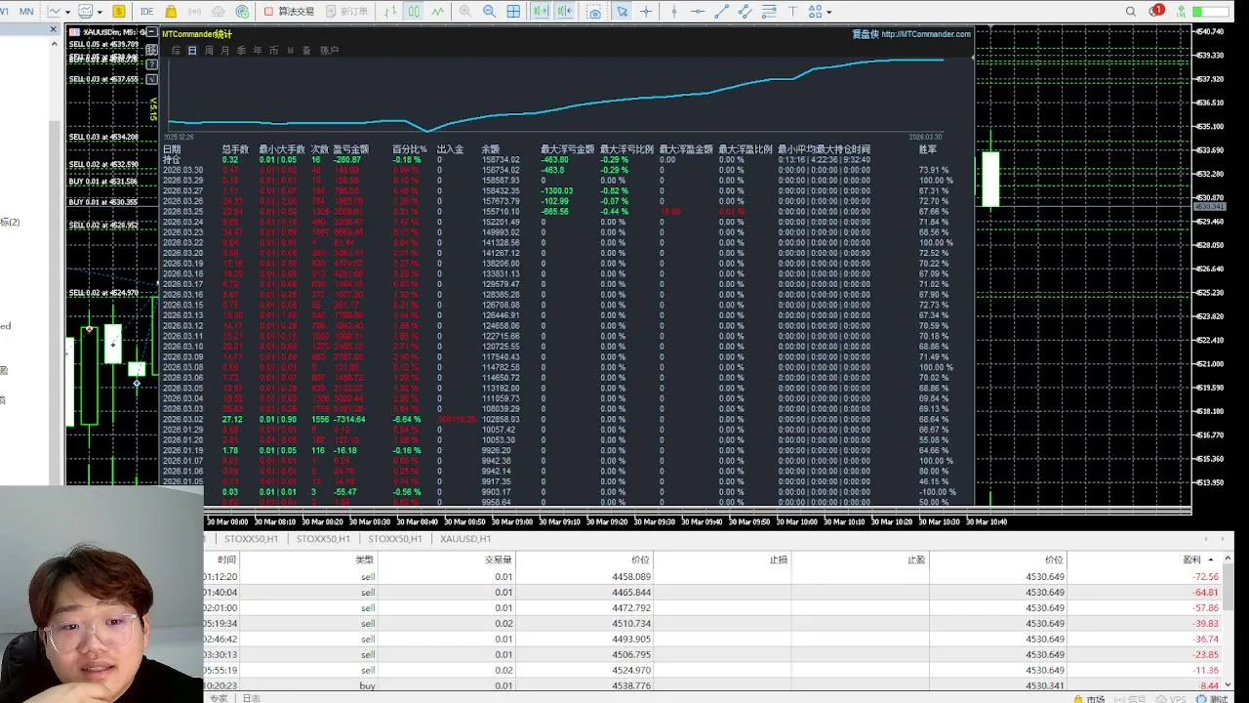The width and height of the screenshot is (1249, 703).
Task: Collapse the left panel up arrow
Action: (x=54, y=45)
